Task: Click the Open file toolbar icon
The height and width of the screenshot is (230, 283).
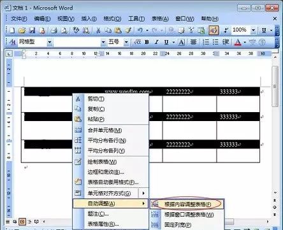Action: tap(22, 31)
